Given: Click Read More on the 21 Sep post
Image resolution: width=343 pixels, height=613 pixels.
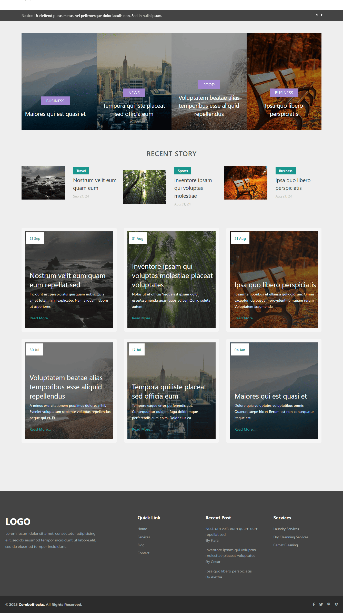Looking at the screenshot, I should (x=40, y=318).
